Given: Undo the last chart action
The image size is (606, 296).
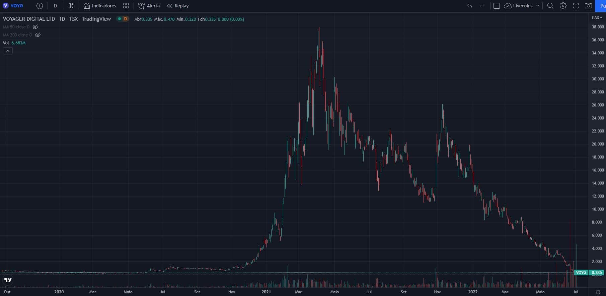Looking at the screenshot, I should pyautogui.click(x=469, y=6).
